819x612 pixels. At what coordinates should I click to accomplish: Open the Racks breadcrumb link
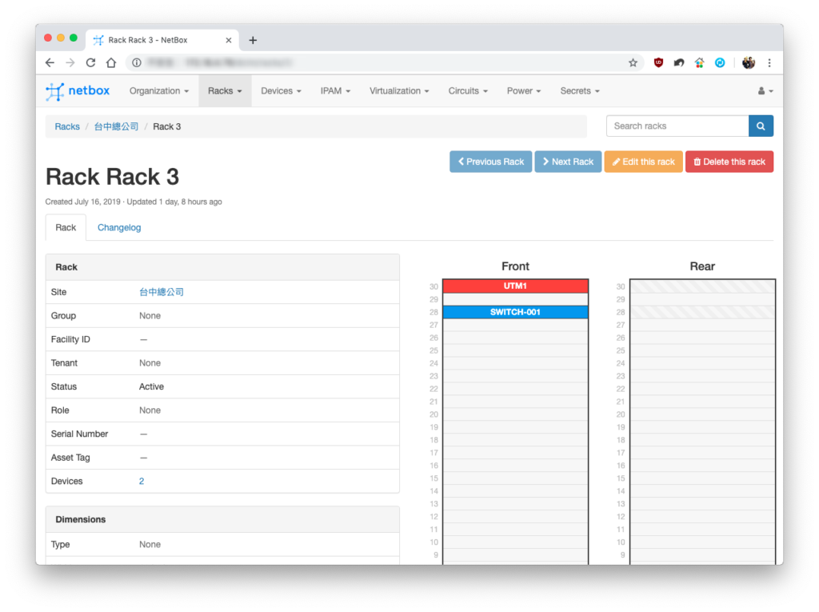point(67,126)
